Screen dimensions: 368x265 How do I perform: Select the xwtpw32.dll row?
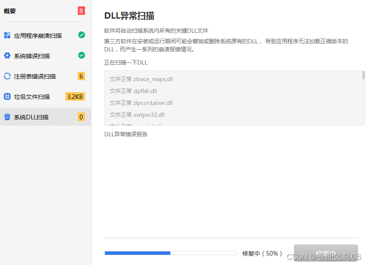click(x=137, y=115)
